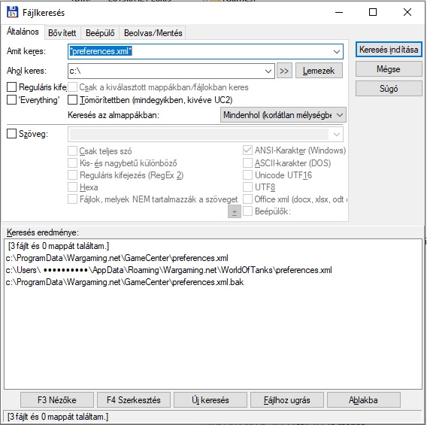Image resolution: width=427 pixels, height=425 pixels.
Task: Click the F3 Nézőke button
Action: (57, 400)
